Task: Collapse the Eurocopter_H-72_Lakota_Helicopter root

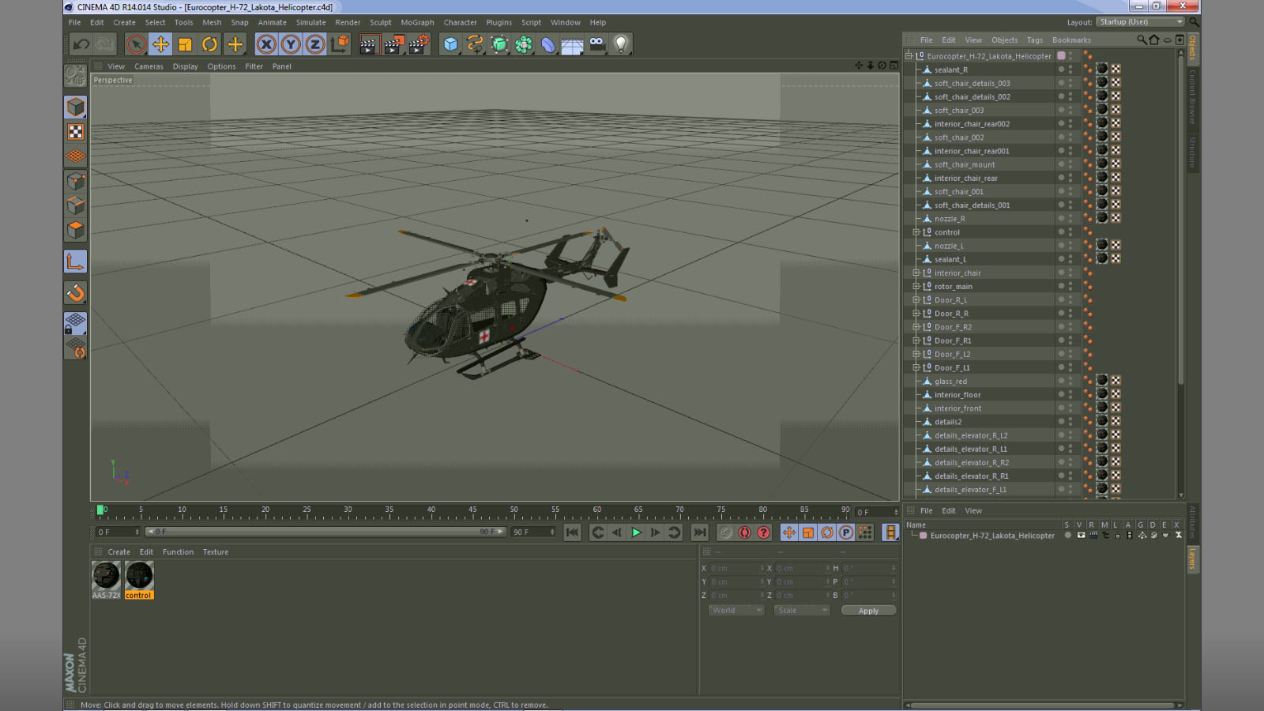Action: coord(909,56)
